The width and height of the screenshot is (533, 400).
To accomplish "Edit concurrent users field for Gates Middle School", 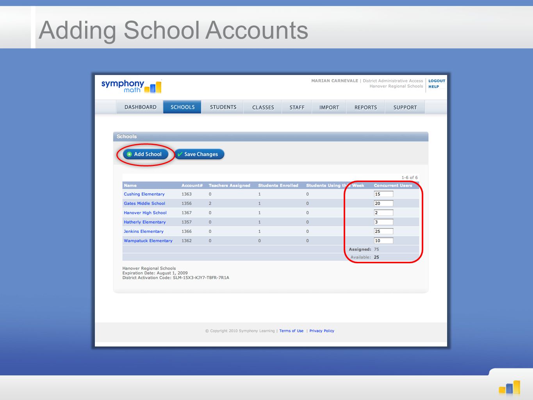I will click(383, 204).
